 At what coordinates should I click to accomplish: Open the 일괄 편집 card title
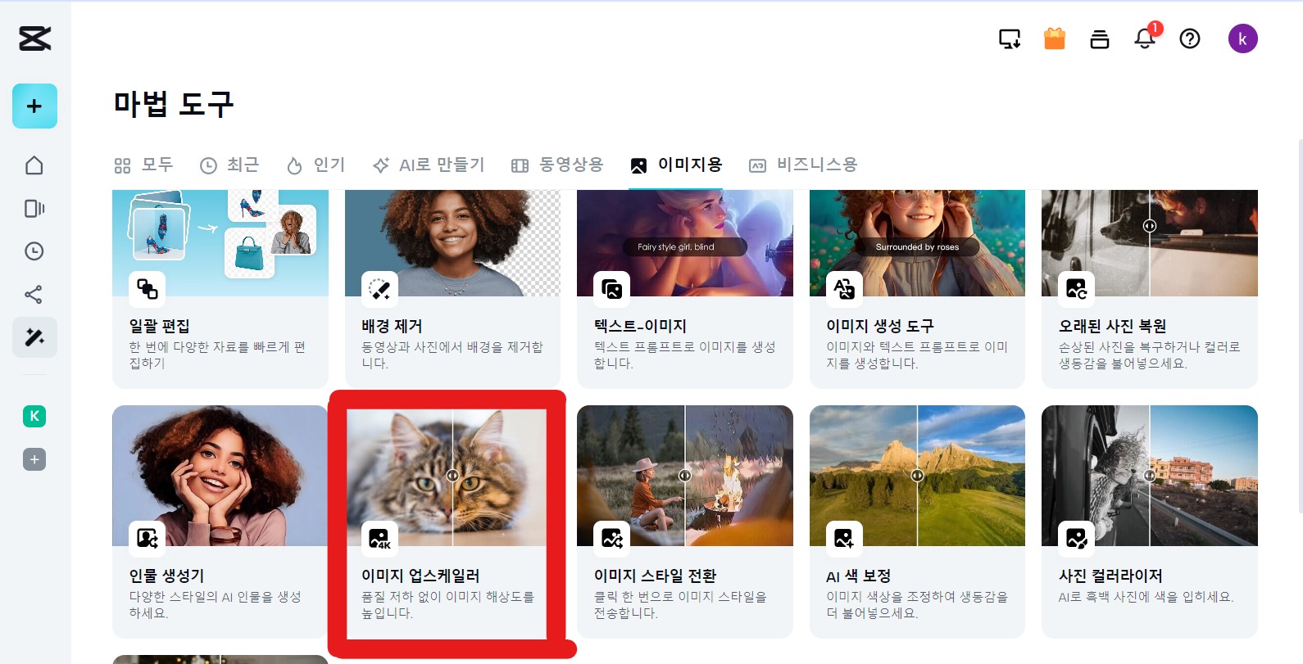point(159,326)
